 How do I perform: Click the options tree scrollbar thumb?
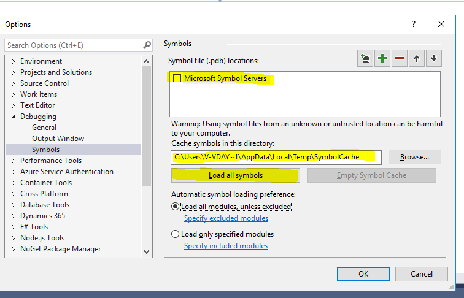tap(146, 126)
